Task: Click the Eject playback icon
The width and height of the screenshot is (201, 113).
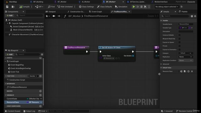Action: 145,7
